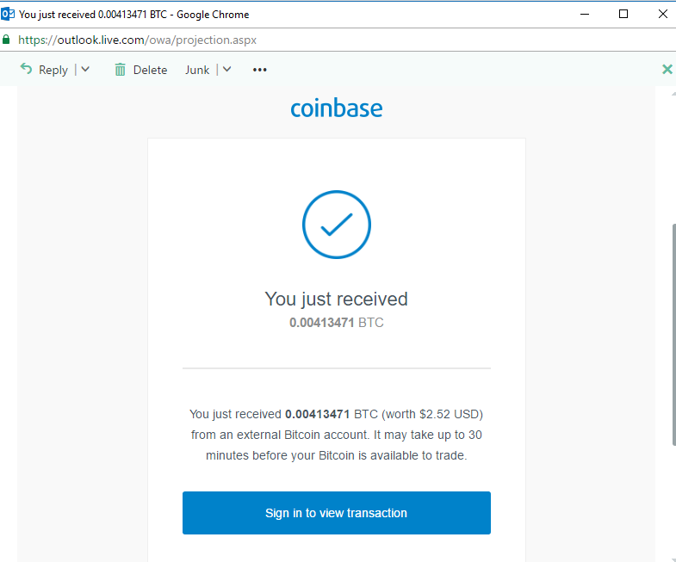
Task: Click the "You just received" heading
Action: pos(336,300)
